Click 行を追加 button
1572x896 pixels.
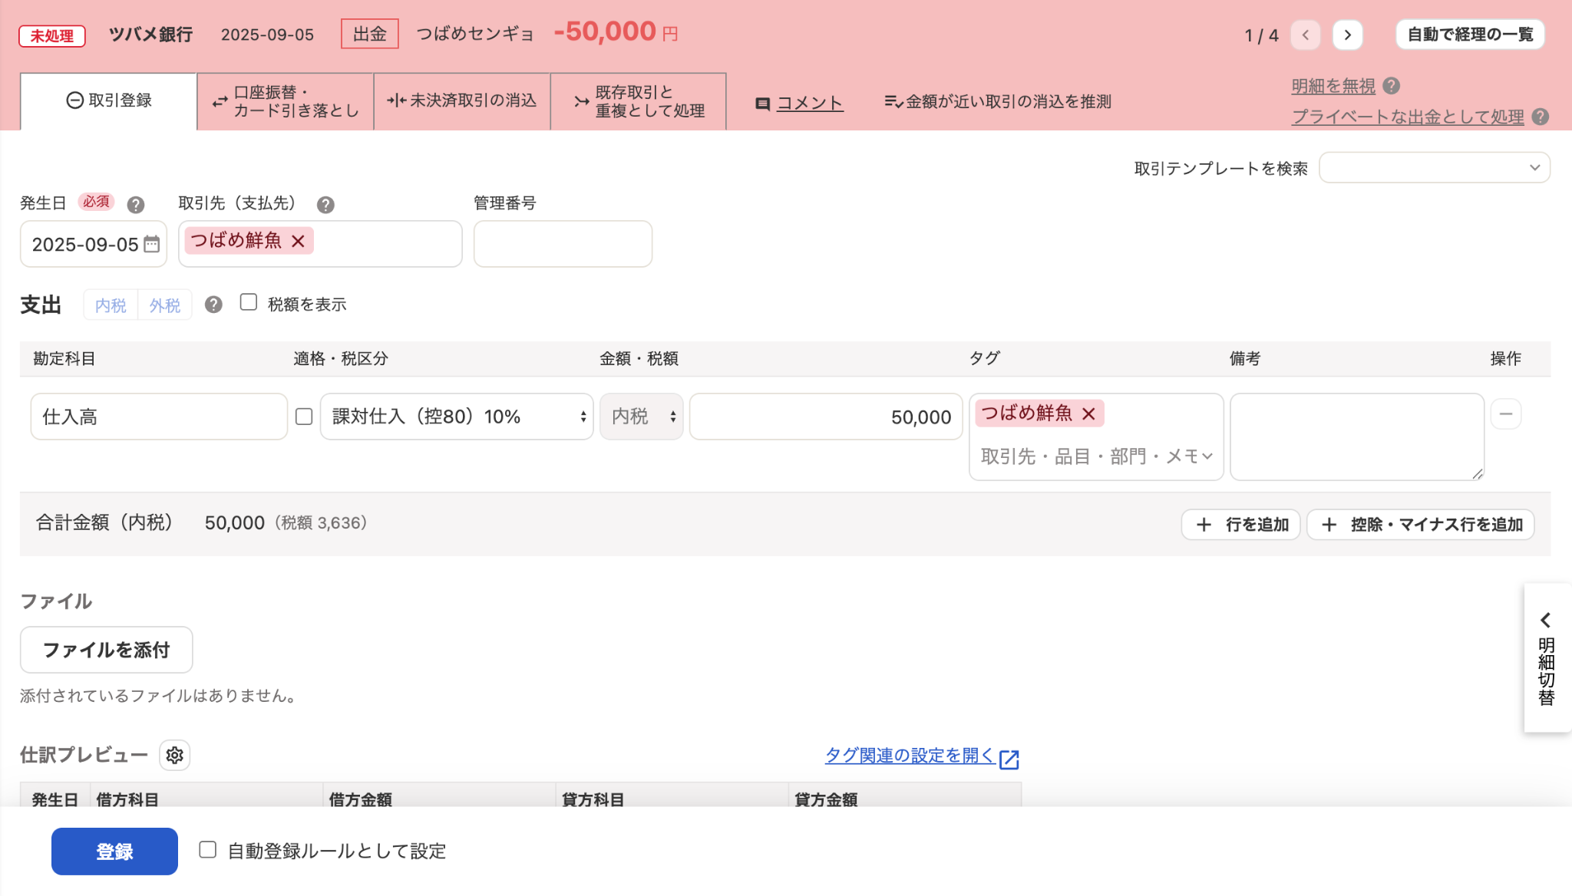click(1240, 525)
